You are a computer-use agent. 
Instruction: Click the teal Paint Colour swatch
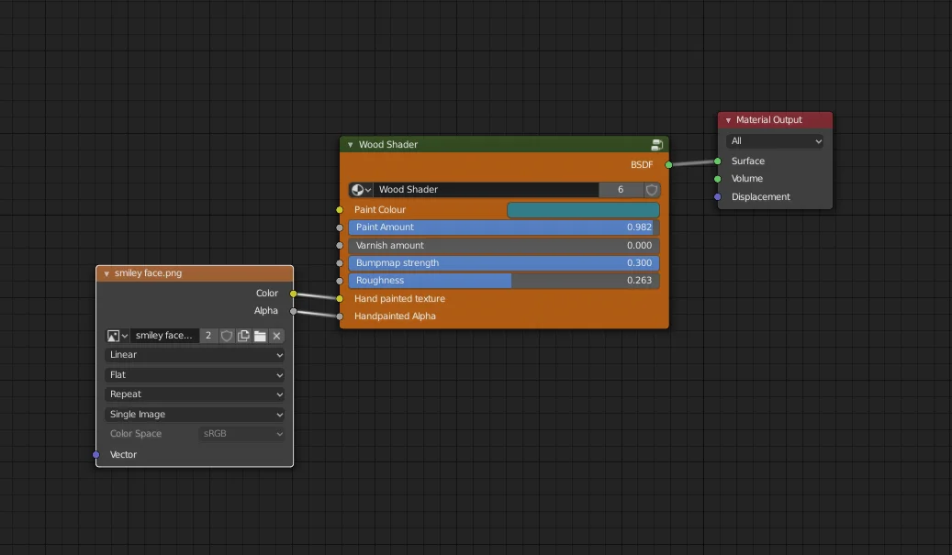(x=582, y=209)
